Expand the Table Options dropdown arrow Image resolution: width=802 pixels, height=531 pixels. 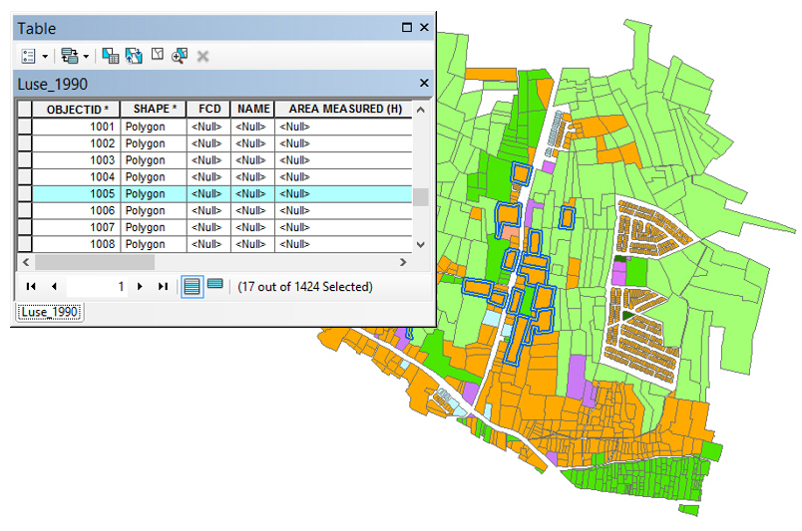pos(45,57)
